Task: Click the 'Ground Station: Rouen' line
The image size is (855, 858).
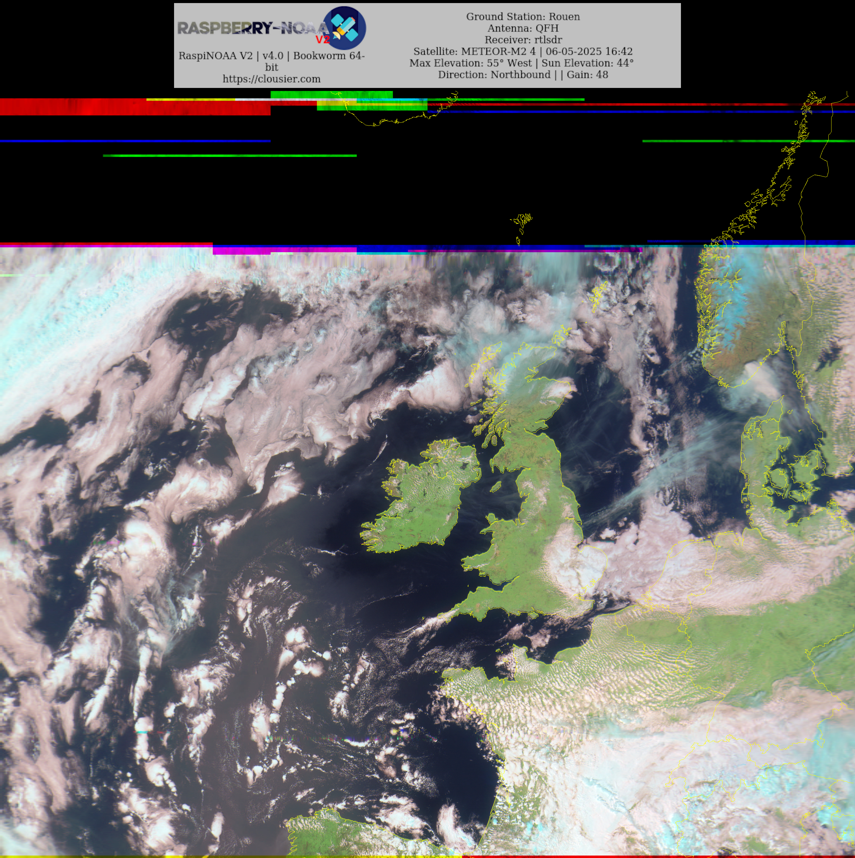Action: coord(523,16)
